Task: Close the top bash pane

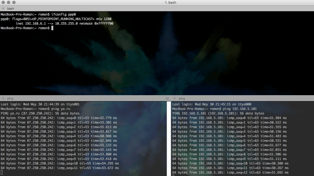Action: [x=3, y=9]
